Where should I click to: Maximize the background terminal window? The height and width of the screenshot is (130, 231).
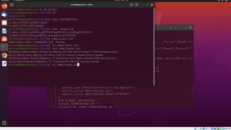click(186, 27)
